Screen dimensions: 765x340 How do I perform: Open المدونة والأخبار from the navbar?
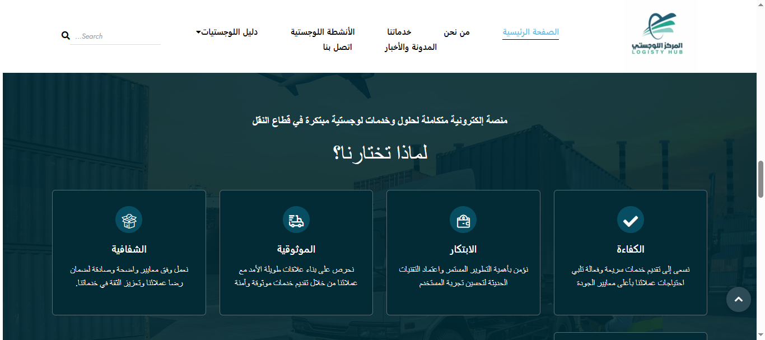tap(411, 47)
